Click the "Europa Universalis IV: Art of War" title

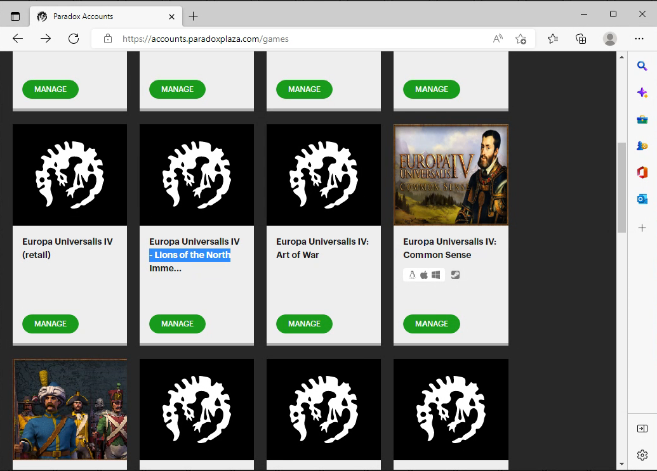click(322, 248)
